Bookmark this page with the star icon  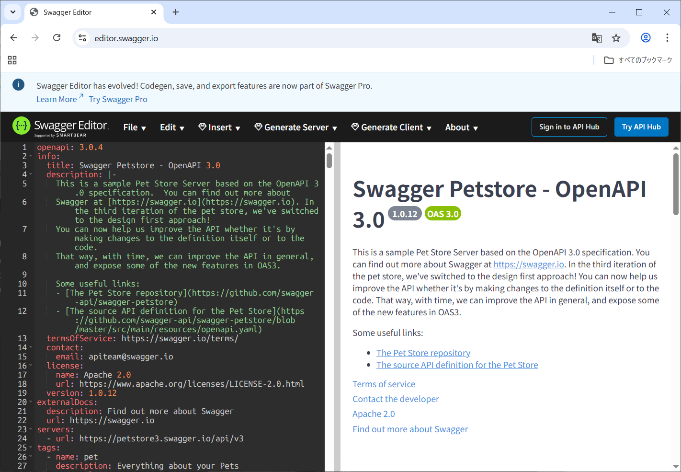616,38
